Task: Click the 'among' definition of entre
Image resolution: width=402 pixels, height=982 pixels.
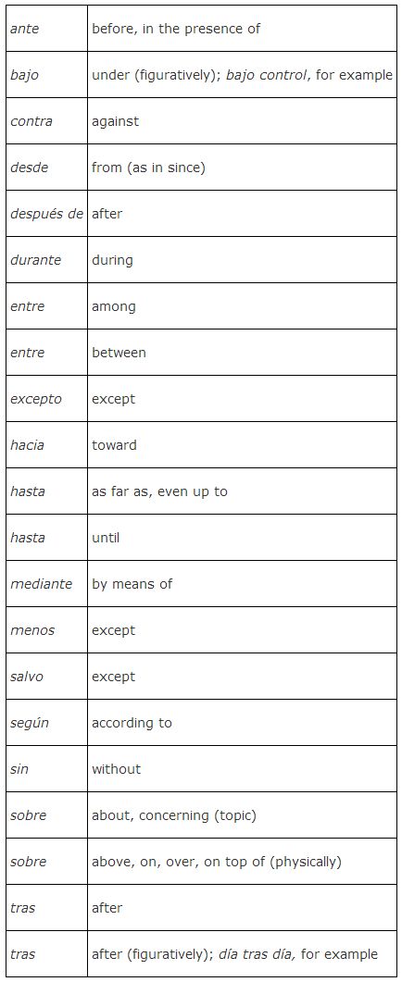Action: [114, 306]
